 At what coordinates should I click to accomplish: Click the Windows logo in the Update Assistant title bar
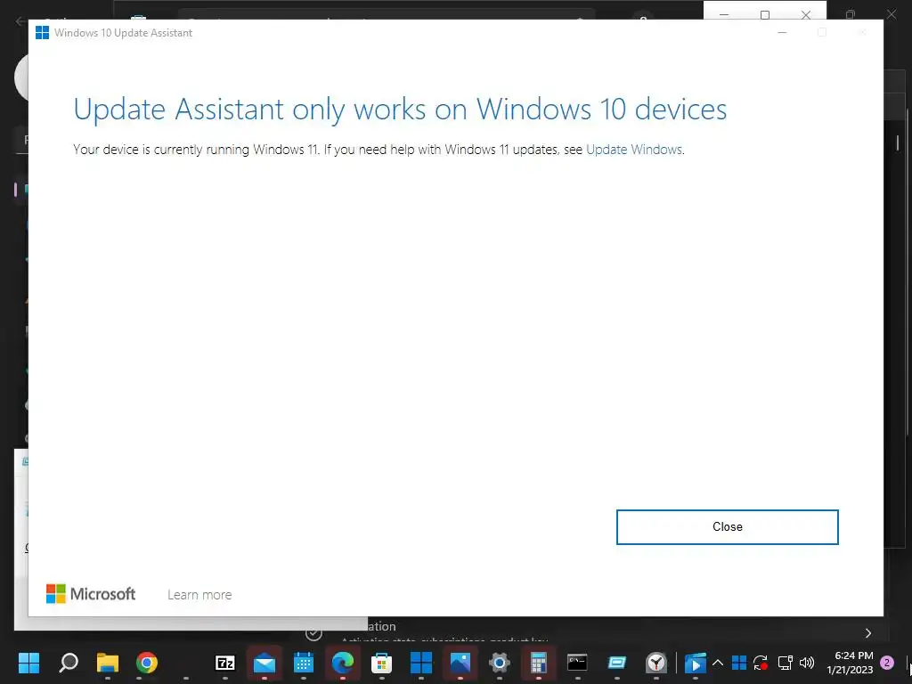tap(42, 33)
